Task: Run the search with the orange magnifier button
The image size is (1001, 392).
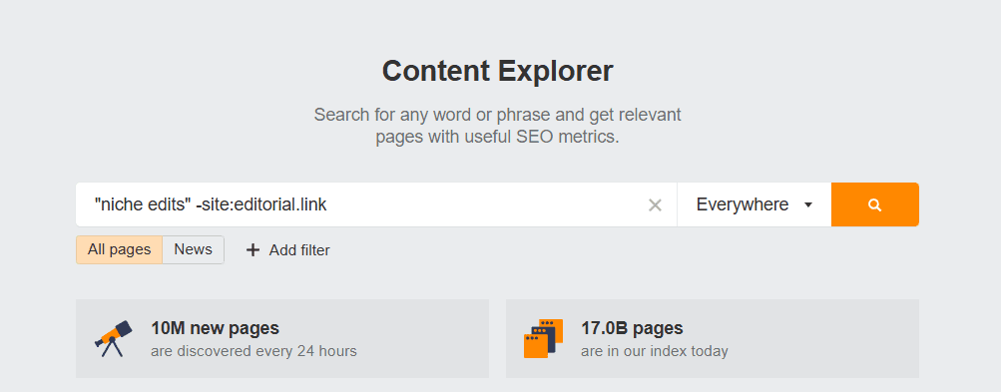Action: (x=874, y=204)
